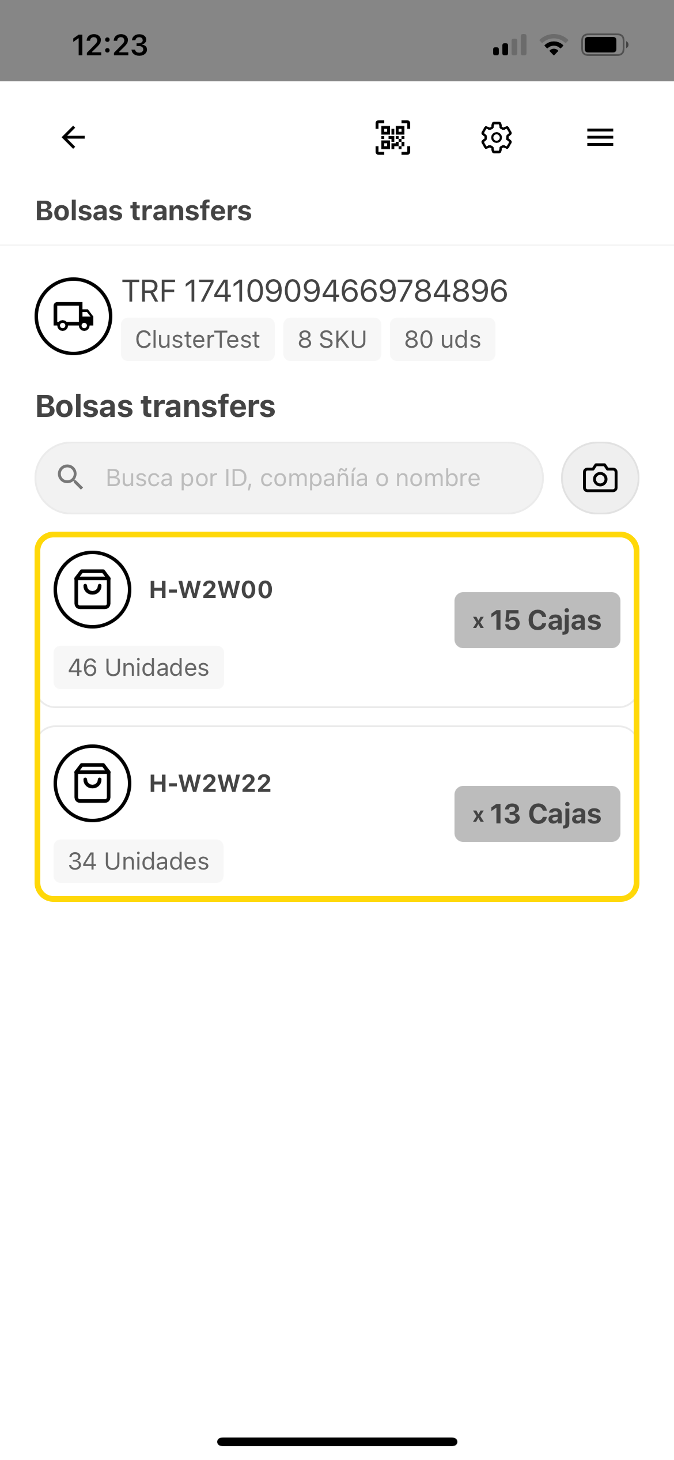The width and height of the screenshot is (674, 1460).
Task: Select the 80 uds chip
Action: [x=442, y=339]
